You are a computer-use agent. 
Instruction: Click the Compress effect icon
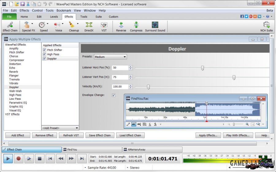click(x=136, y=25)
